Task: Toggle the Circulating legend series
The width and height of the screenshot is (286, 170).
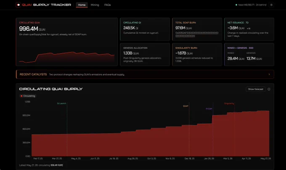Action: click(28, 96)
